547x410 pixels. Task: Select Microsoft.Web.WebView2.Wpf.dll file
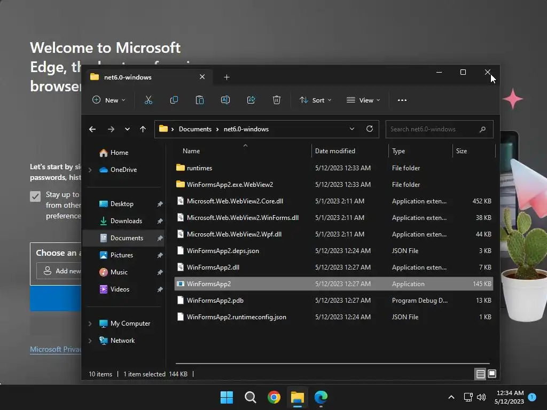333,234
